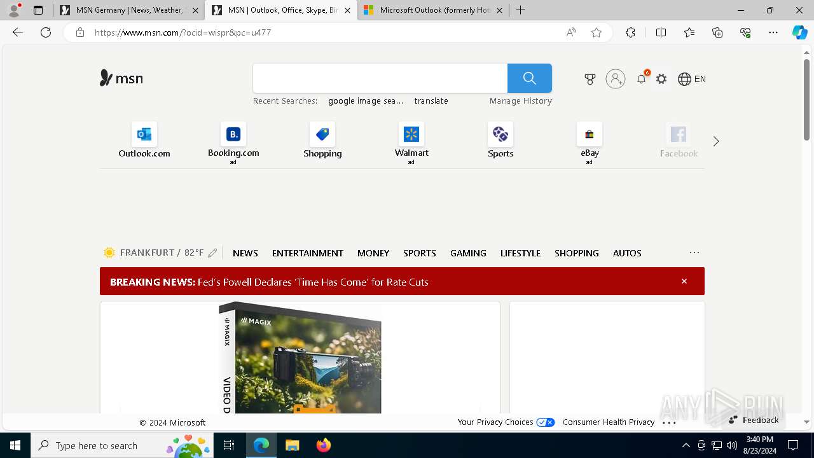The height and width of the screenshot is (458, 814).
Task: Refresh the page
Action: tap(46, 32)
